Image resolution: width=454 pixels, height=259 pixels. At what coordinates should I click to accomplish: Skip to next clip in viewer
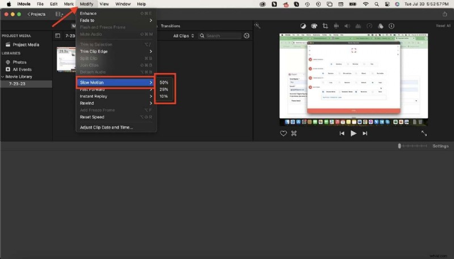click(x=365, y=133)
